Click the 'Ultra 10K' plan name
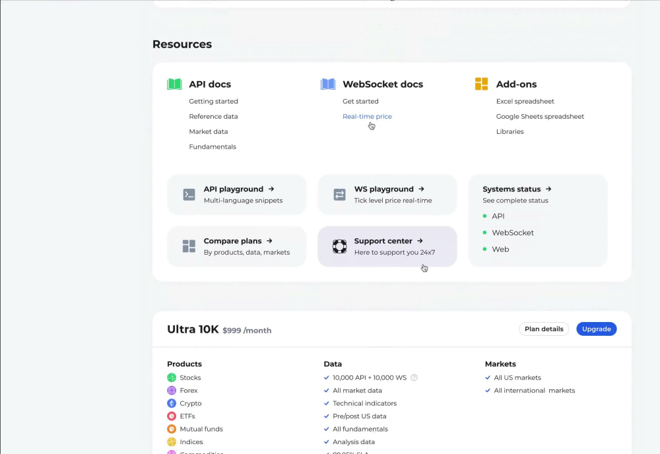This screenshot has width=660, height=454. tap(193, 329)
